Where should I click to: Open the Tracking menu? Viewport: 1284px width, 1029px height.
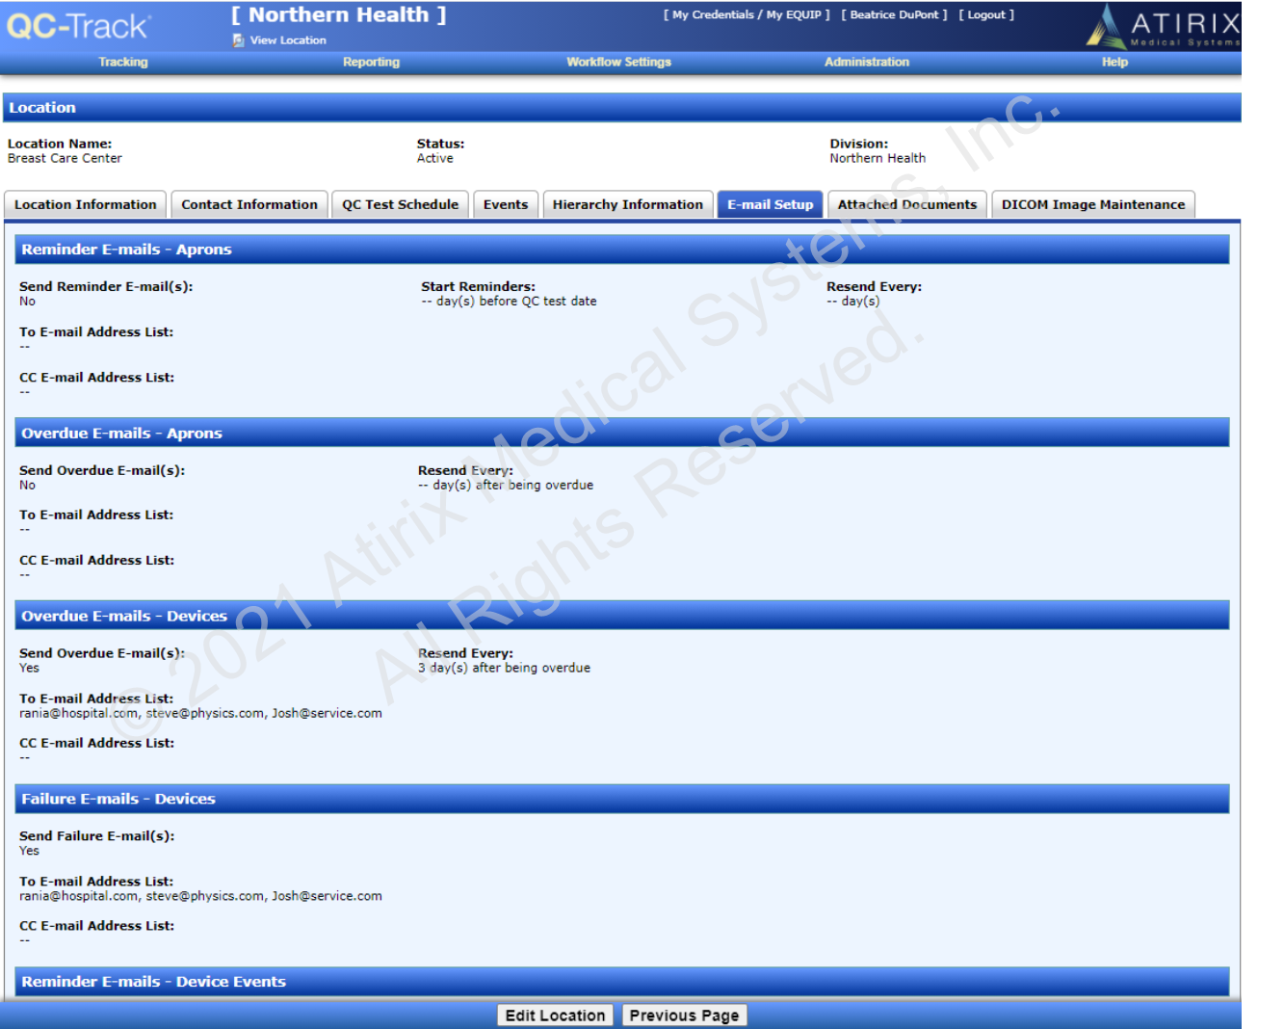point(123,62)
